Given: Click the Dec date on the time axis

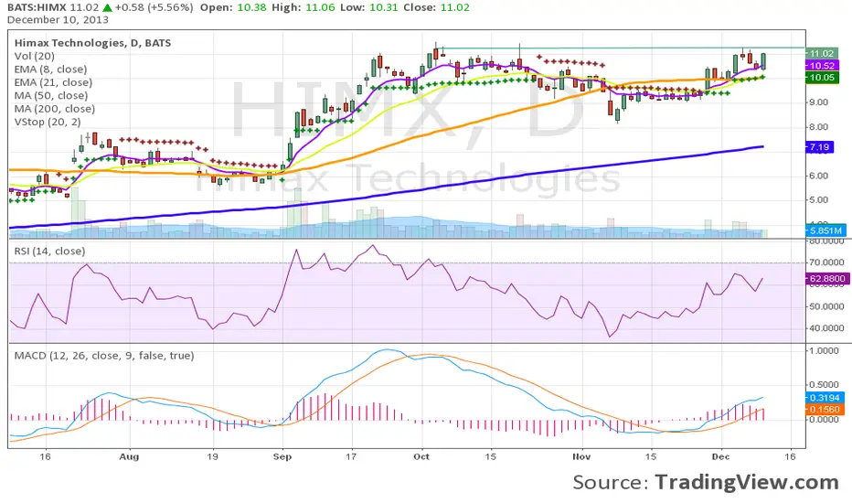Looking at the screenshot, I should [x=720, y=456].
